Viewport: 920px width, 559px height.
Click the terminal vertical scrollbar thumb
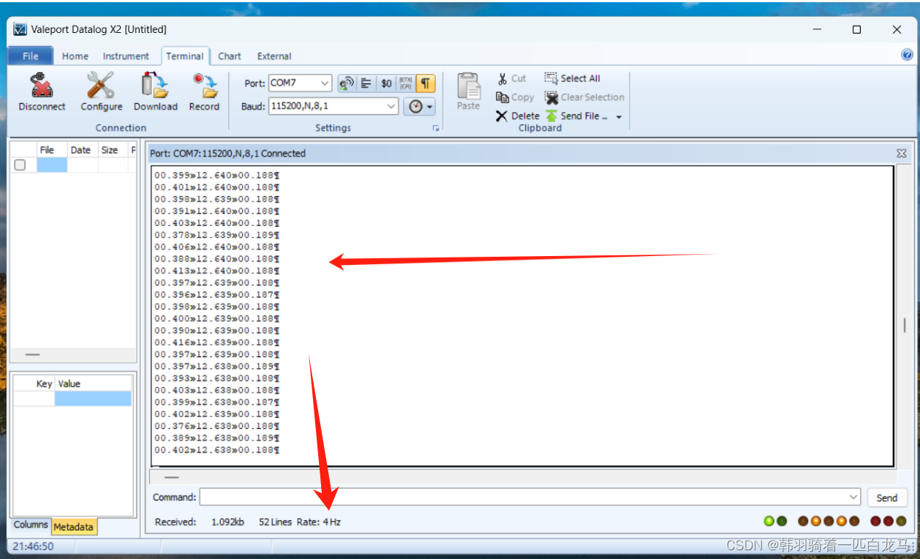(x=905, y=325)
